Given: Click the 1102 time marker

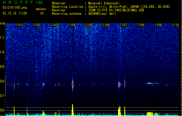Looking at the screenshot, I should pyautogui.click(x=37, y=25).
